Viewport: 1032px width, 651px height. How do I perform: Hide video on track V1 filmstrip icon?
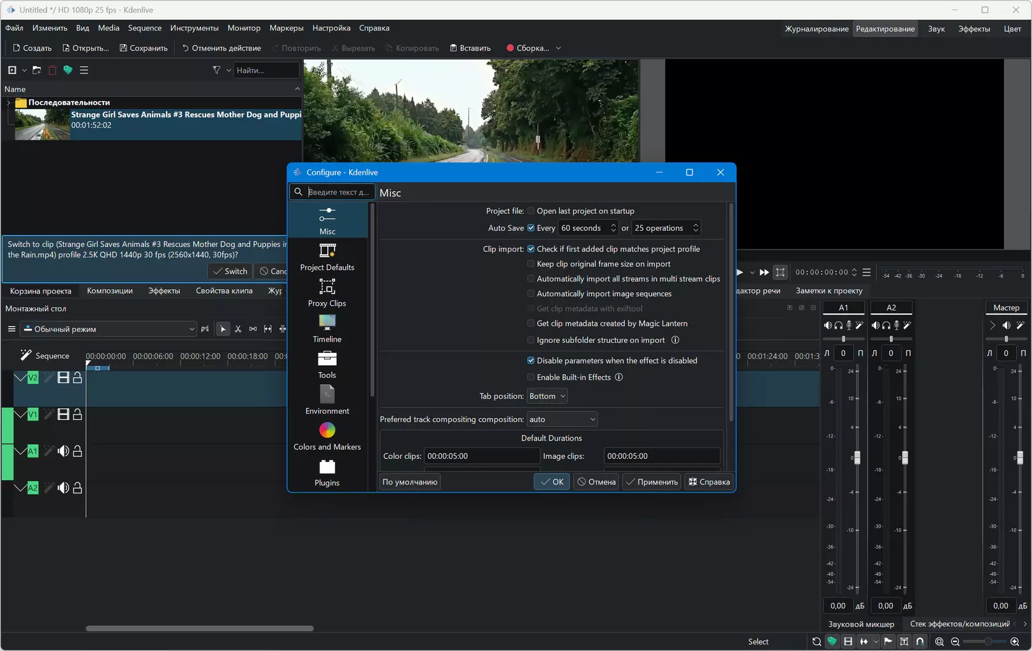[63, 415]
